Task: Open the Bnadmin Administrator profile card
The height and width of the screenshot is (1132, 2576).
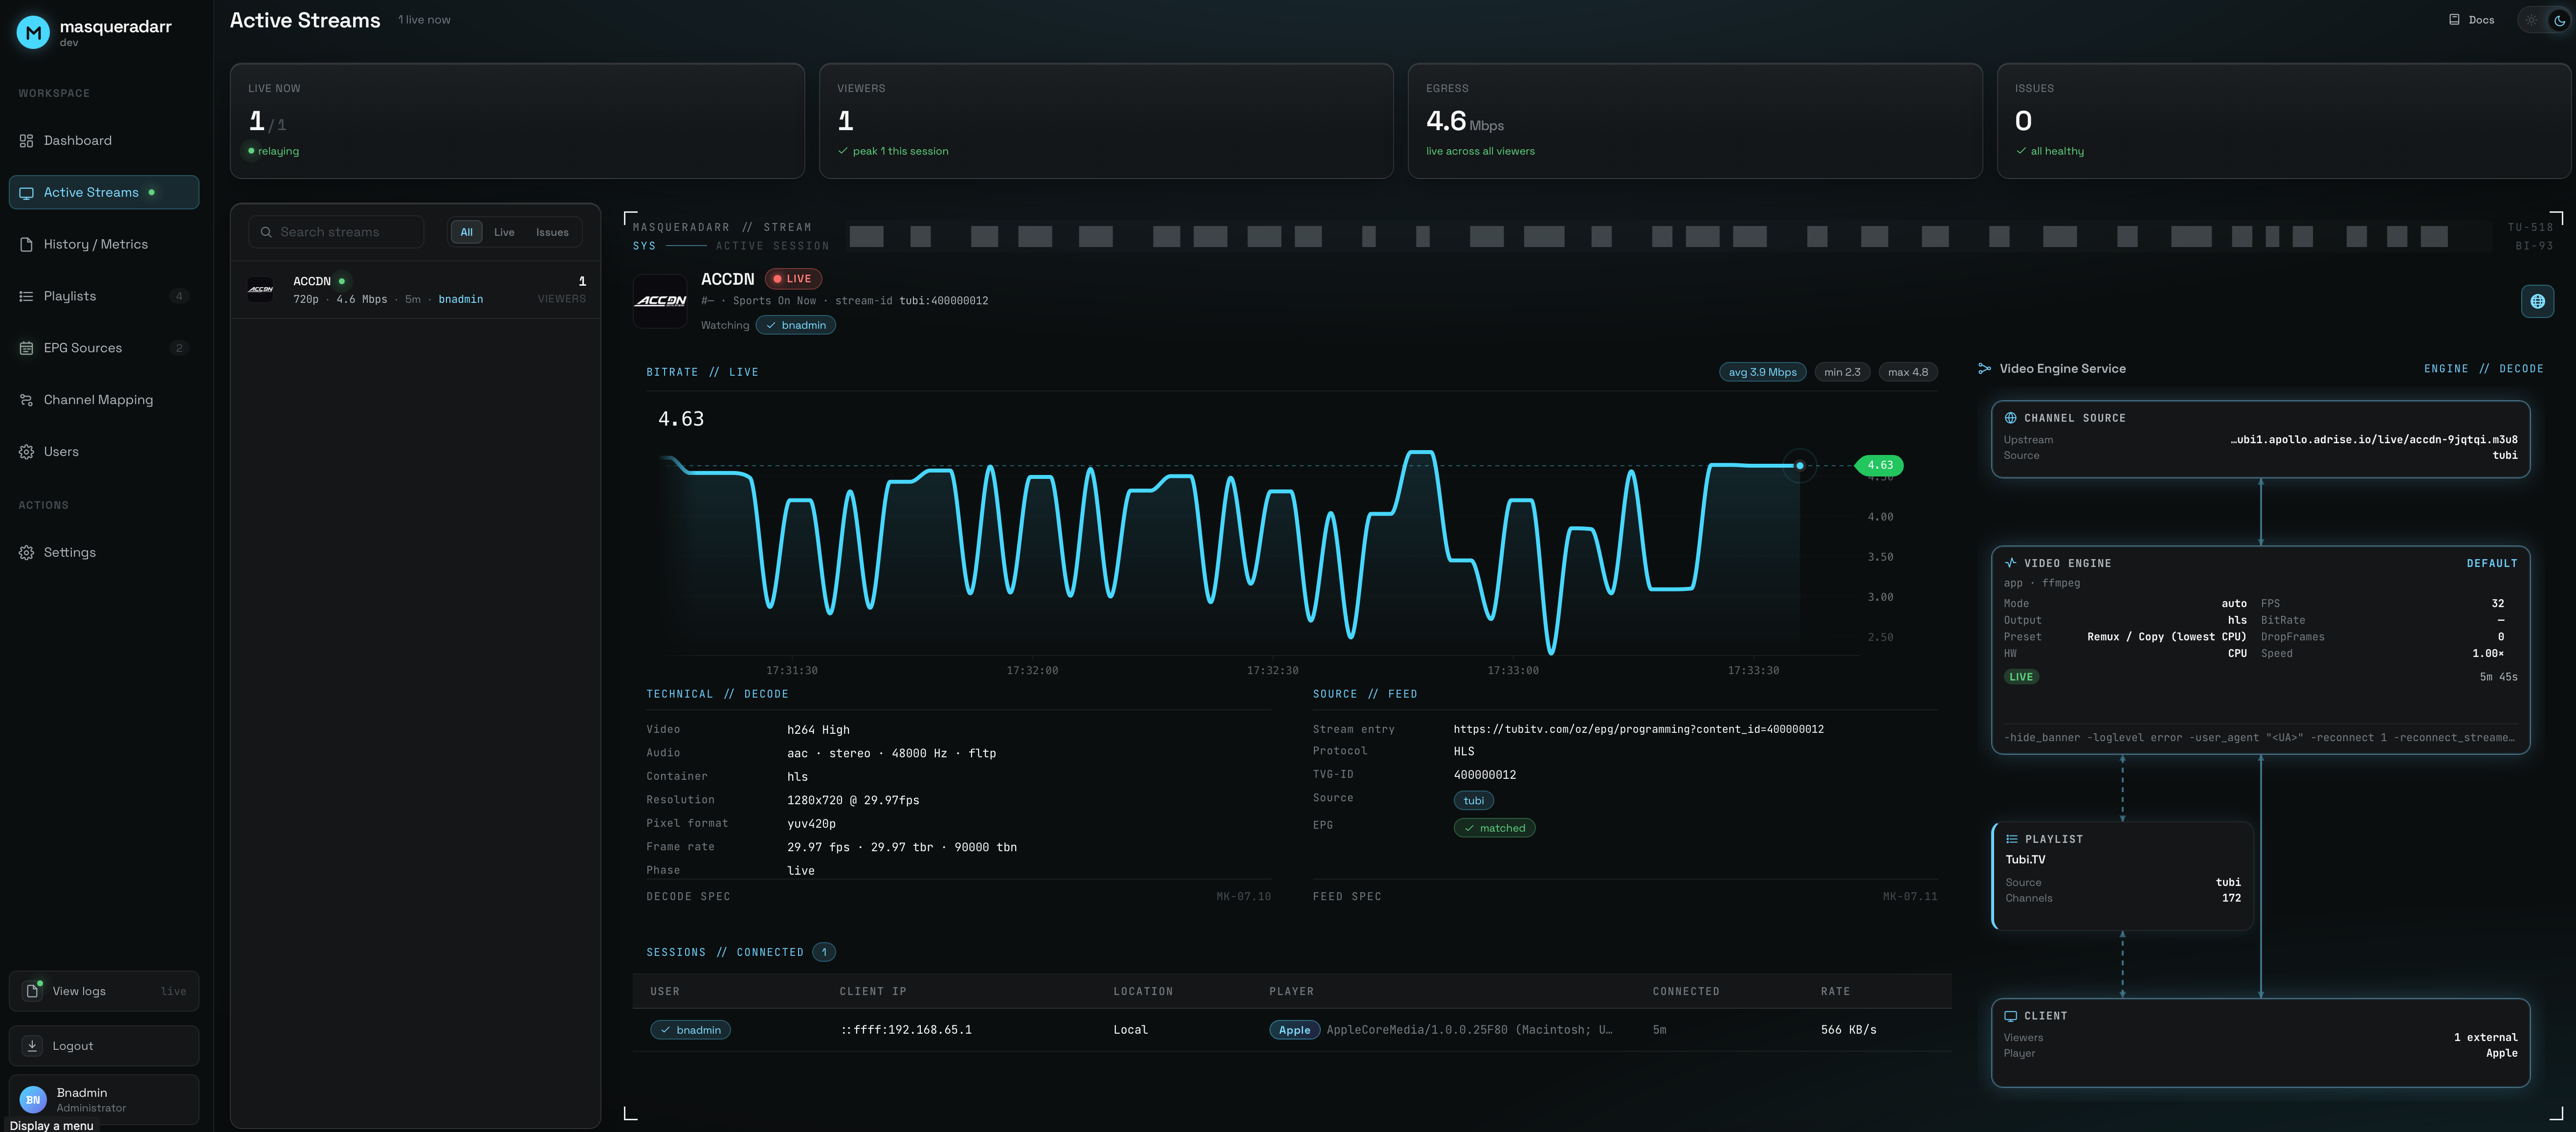Action: (x=104, y=1100)
